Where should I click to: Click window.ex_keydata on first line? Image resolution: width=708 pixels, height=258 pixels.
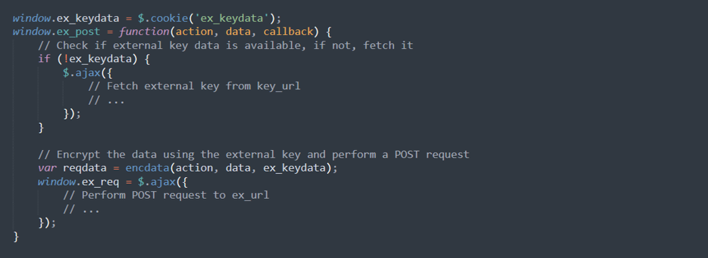(x=66, y=18)
